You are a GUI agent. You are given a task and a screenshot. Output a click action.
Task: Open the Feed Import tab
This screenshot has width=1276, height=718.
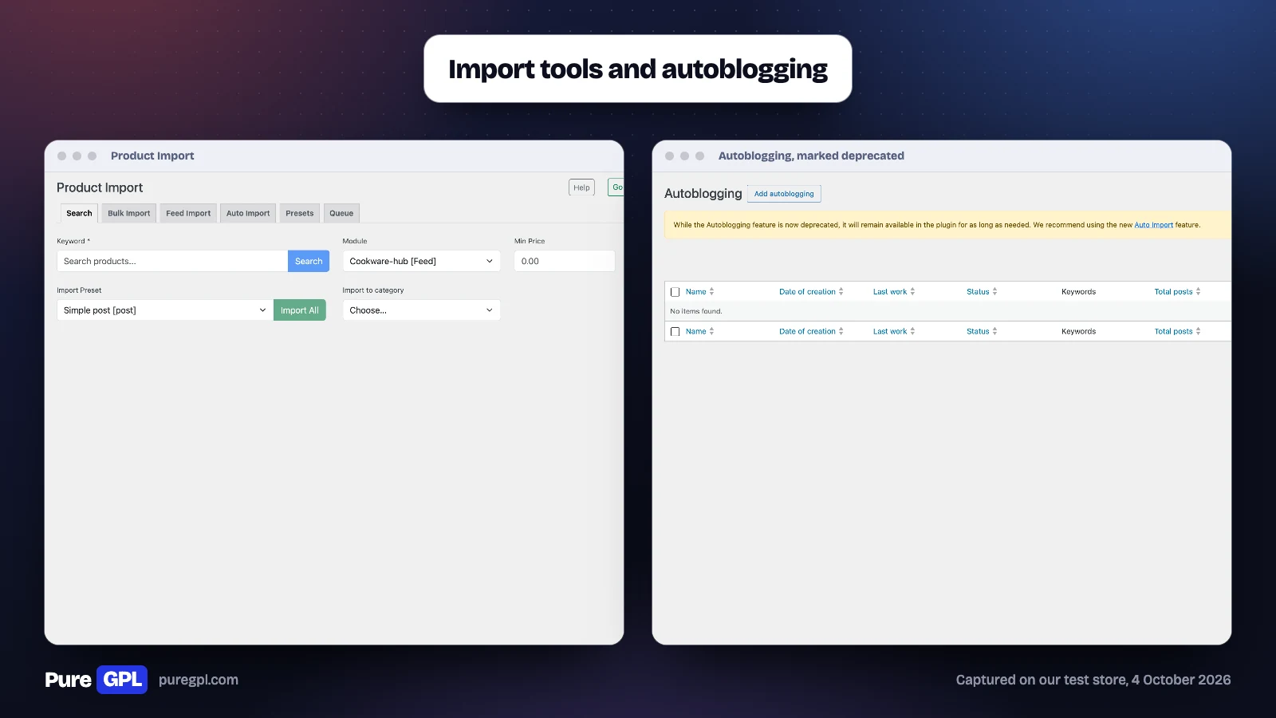pos(188,213)
